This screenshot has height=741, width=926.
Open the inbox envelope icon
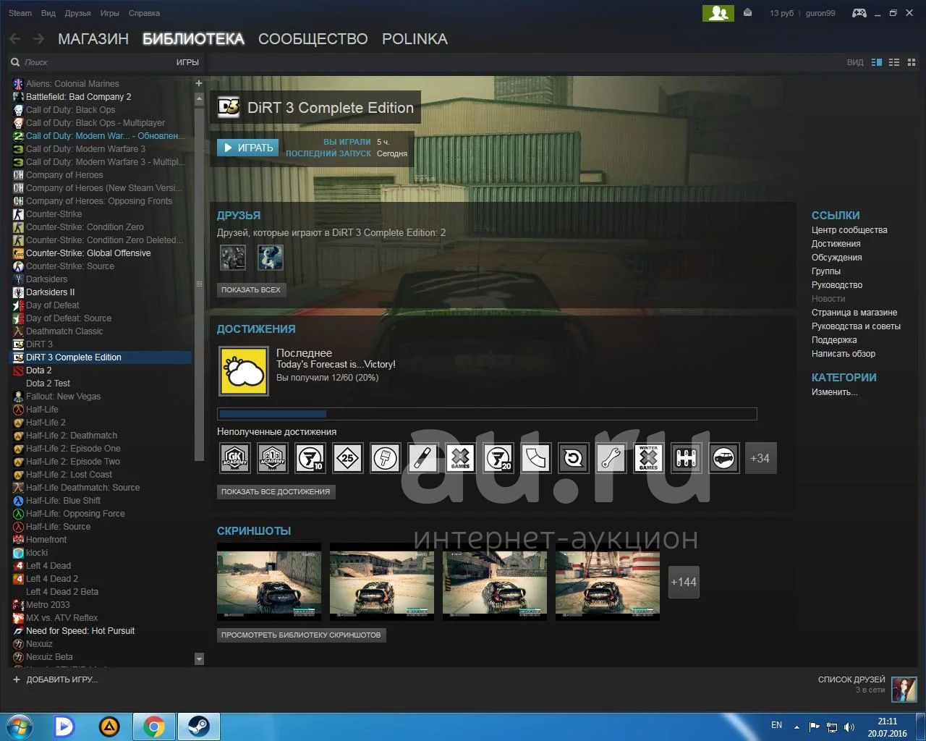point(747,13)
